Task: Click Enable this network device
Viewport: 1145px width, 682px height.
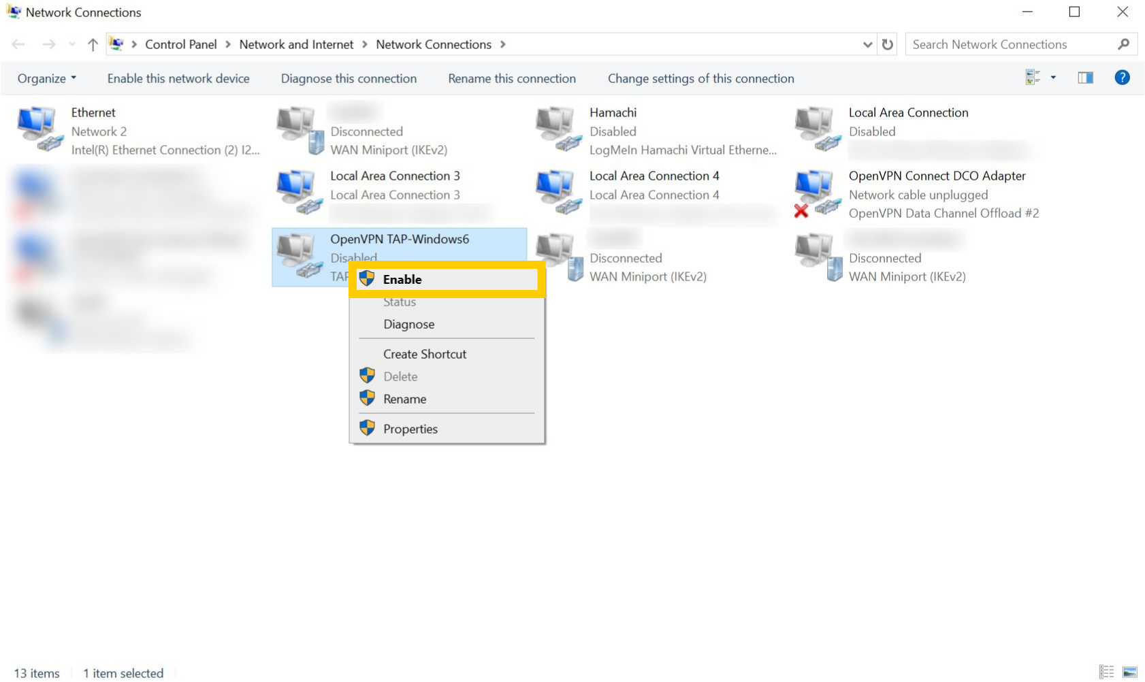Action: (178, 78)
